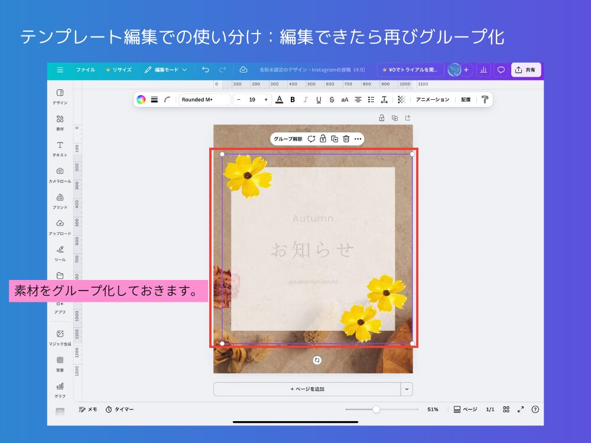Viewport: 591px width, 443px height.
Task: Toggle underline formatting
Action: coord(319,99)
